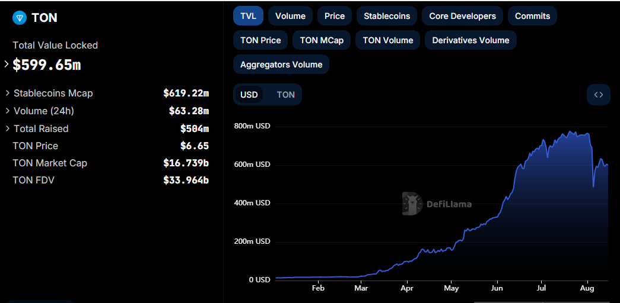Click the DefiLlama watermark logo
Screen dimensions: 620x303
point(437,204)
